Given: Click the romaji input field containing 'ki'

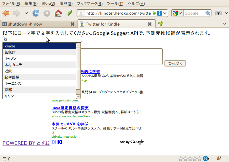Looking at the screenshot, I should coord(42,39).
